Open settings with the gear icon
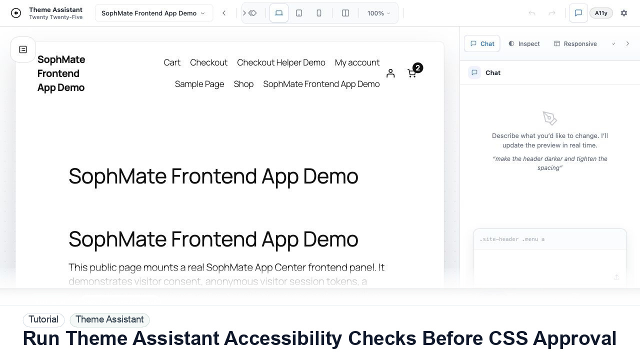640x360 pixels. click(624, 13)
